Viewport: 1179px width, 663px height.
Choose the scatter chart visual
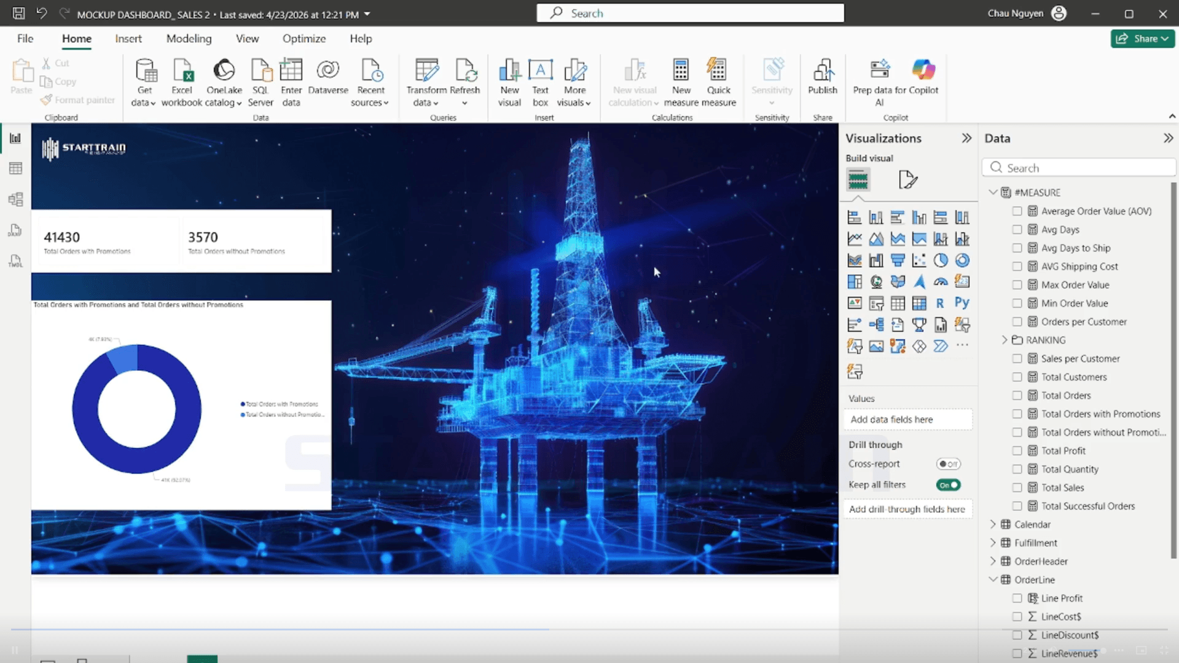point(919,261)
